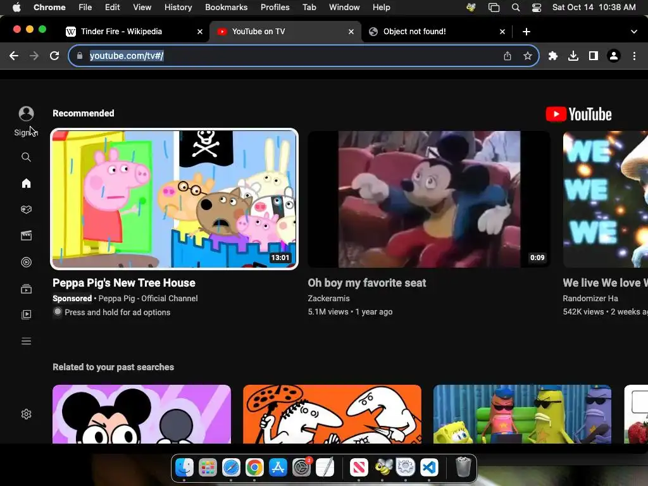Screen dimensions: 648x486
Task: Open News app in the Dock
Action: tap(359, 468)
